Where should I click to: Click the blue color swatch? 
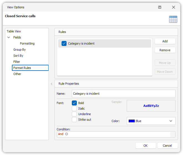132,121
